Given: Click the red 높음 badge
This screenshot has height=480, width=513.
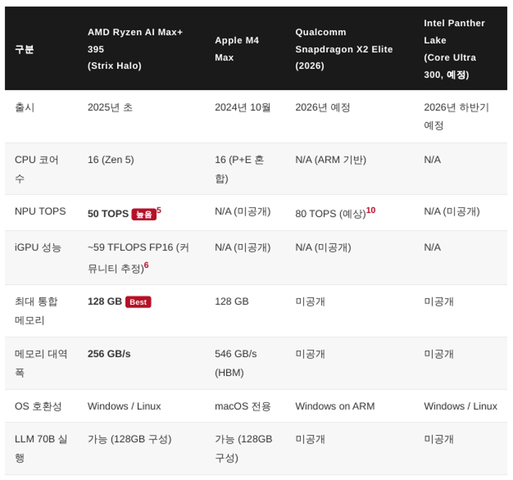Looking at the screenshot, I should 144,214.
